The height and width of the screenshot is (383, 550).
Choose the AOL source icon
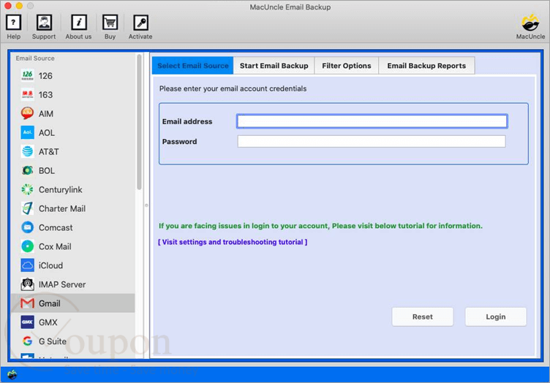tap(27, 132)
